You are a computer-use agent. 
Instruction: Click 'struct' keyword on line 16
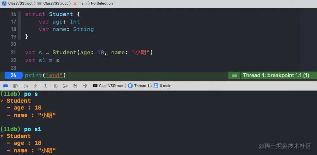(x=35, y=14)
